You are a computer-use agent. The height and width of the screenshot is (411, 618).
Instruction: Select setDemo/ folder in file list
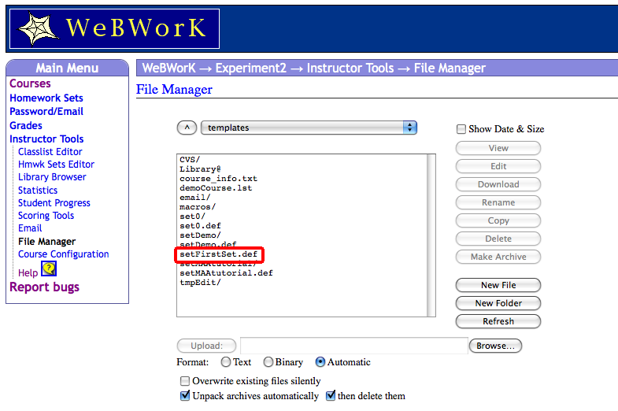pos(200,235)
